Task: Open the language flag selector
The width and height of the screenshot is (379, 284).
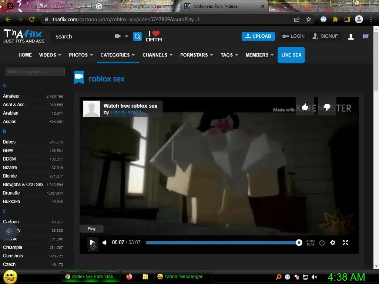Action: 365,37
